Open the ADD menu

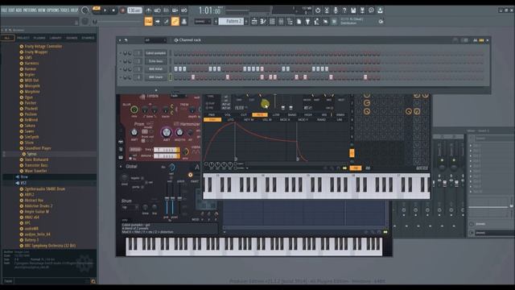pos(19,10)
